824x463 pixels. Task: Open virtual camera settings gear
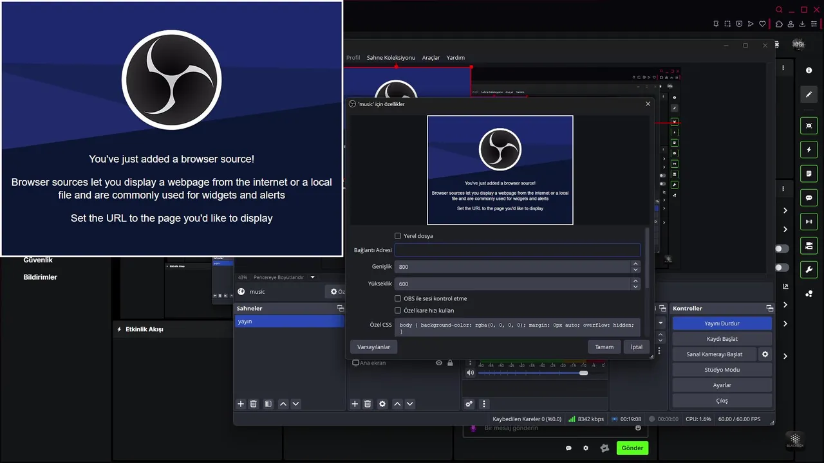pos(765,354)
